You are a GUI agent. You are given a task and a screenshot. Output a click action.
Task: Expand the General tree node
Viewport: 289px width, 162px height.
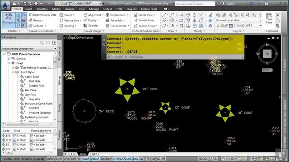pyautogui.click(x=9, y=59)
